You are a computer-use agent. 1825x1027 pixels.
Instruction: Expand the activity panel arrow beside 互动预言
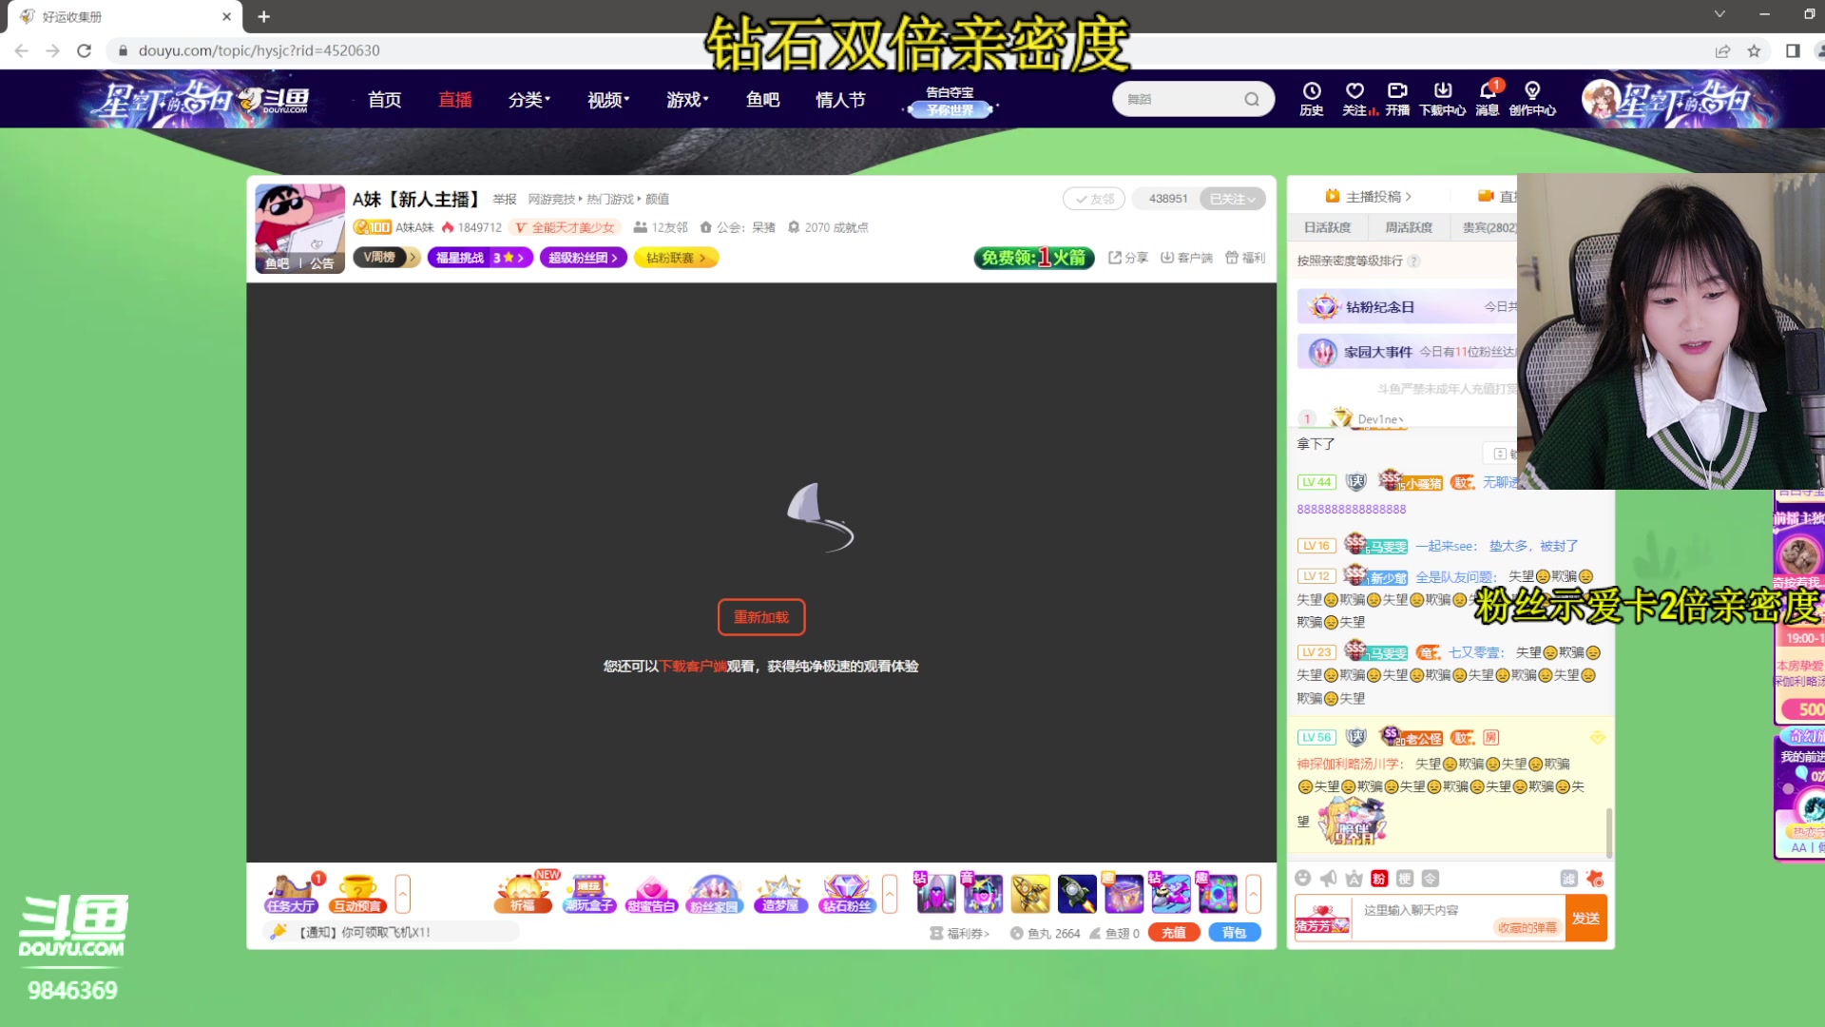tap(403, 894)
